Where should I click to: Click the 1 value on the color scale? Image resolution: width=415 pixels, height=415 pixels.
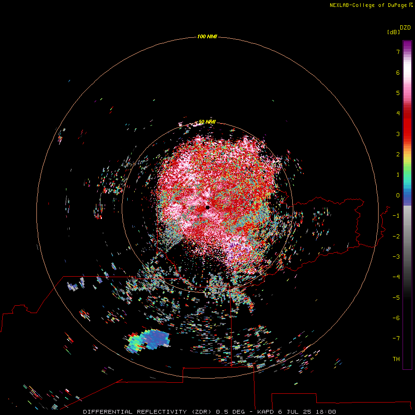[x=398, y=175]
